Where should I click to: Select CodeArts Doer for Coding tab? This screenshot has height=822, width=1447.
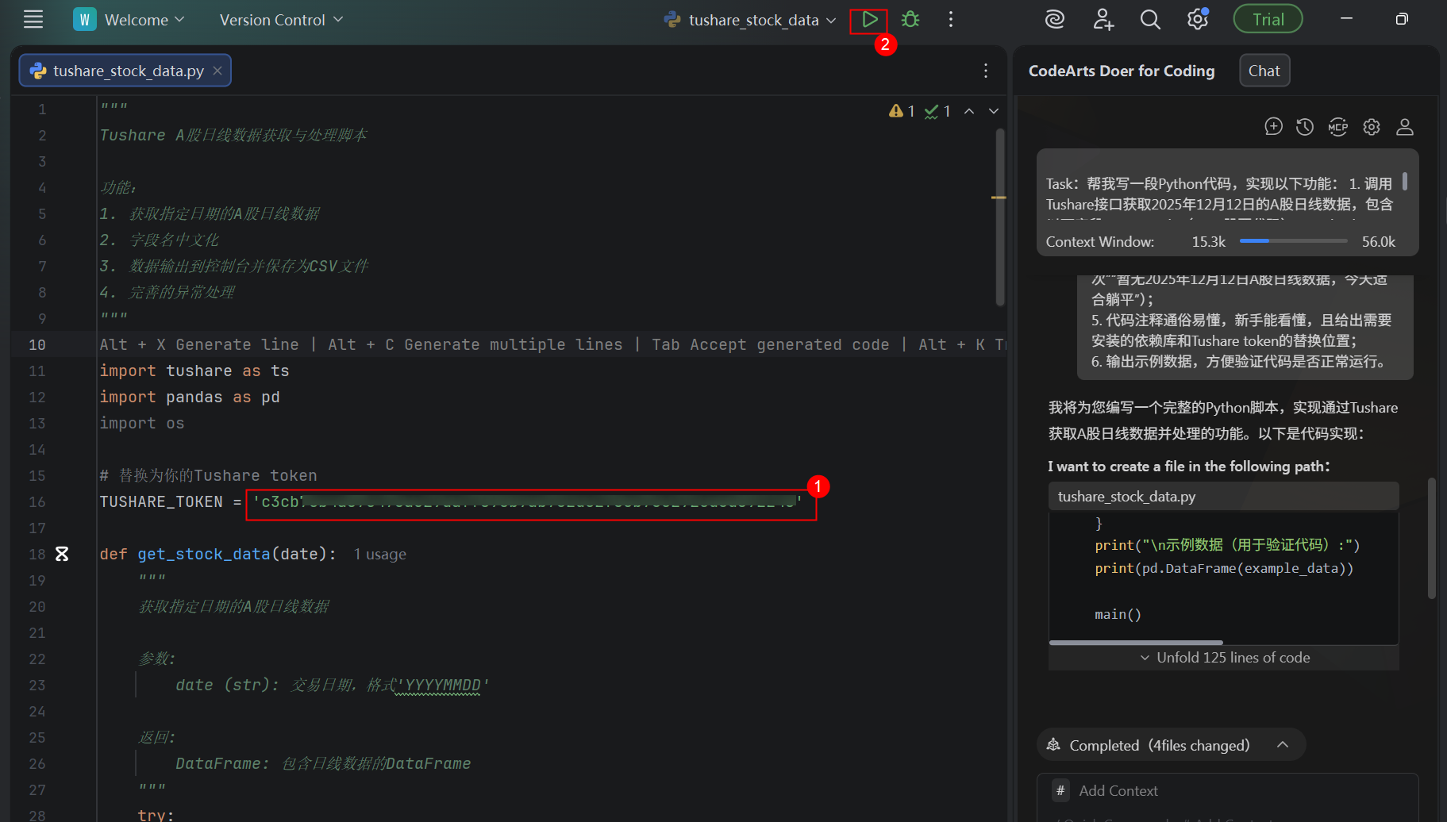coord(1122,71)
